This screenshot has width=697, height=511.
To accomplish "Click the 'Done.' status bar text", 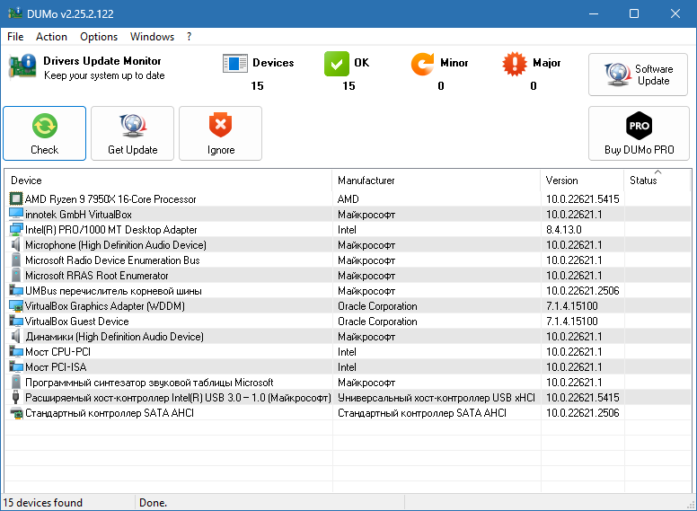I will [x=153, y=503].
